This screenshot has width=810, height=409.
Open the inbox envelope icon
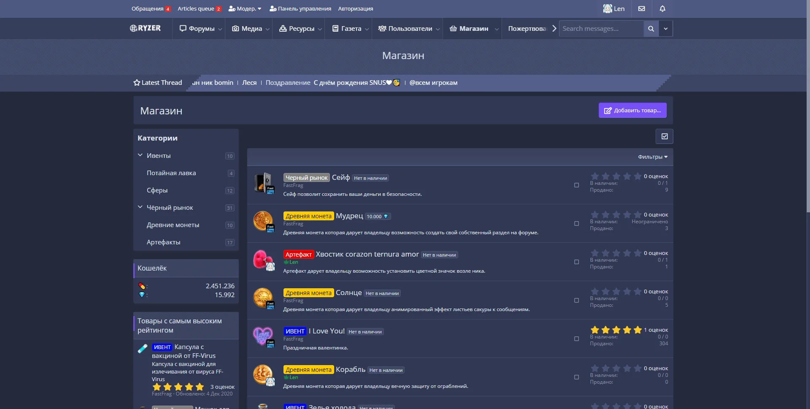point(641,8)
